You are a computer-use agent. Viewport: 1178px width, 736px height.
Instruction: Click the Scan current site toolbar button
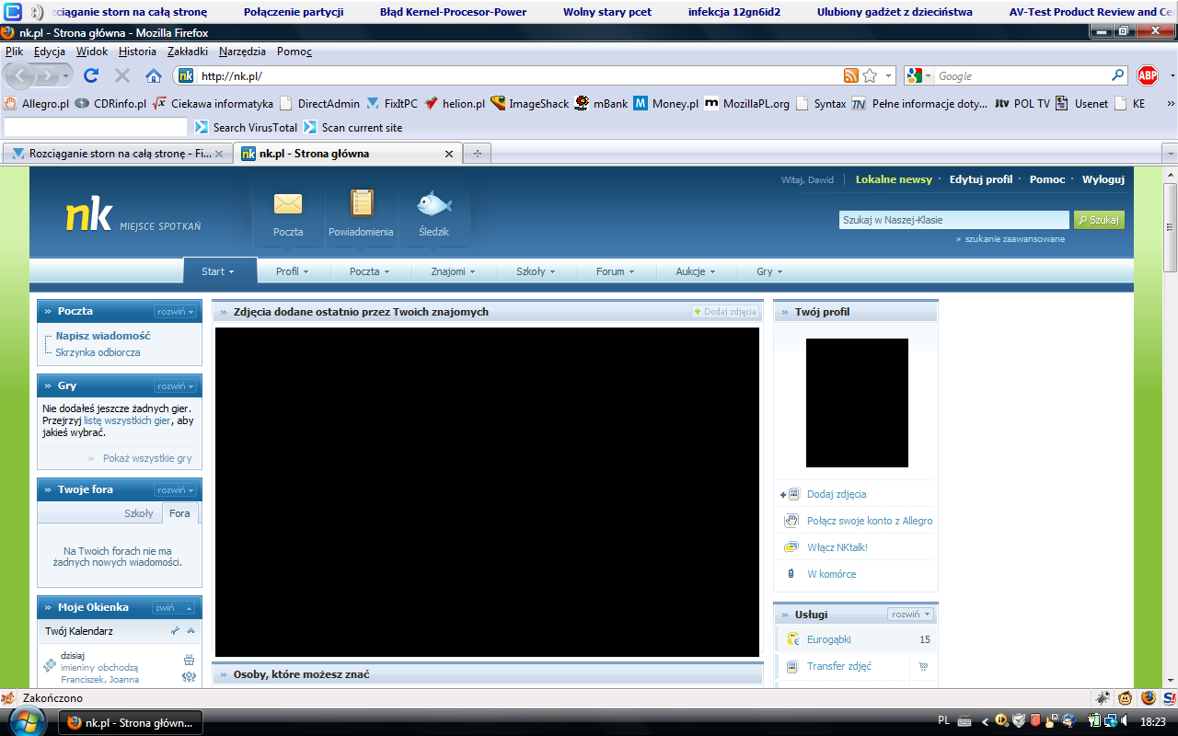point(353,128)
